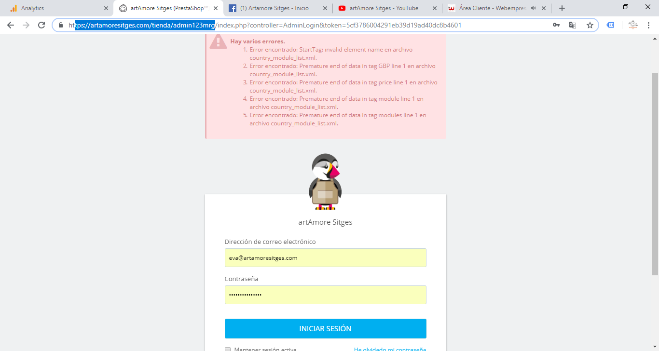Screen dimensions: 659x351
Task: Tick the 'Mantener sesión activa' checkbox
Action: [x=228, y=349]
